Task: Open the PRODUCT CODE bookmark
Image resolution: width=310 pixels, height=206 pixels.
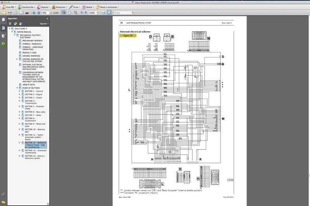Action: tap(29, 53)
